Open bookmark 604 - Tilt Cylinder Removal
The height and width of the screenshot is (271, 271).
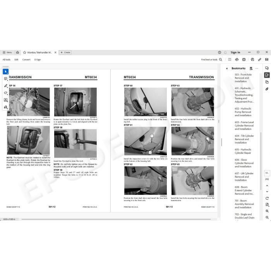[244, 139]
